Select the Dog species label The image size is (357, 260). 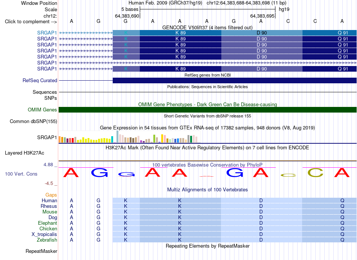point(53,217)
